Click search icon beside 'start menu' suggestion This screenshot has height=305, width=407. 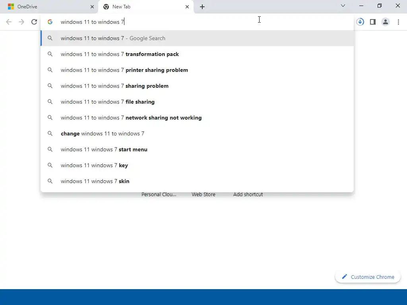point(50,149)
